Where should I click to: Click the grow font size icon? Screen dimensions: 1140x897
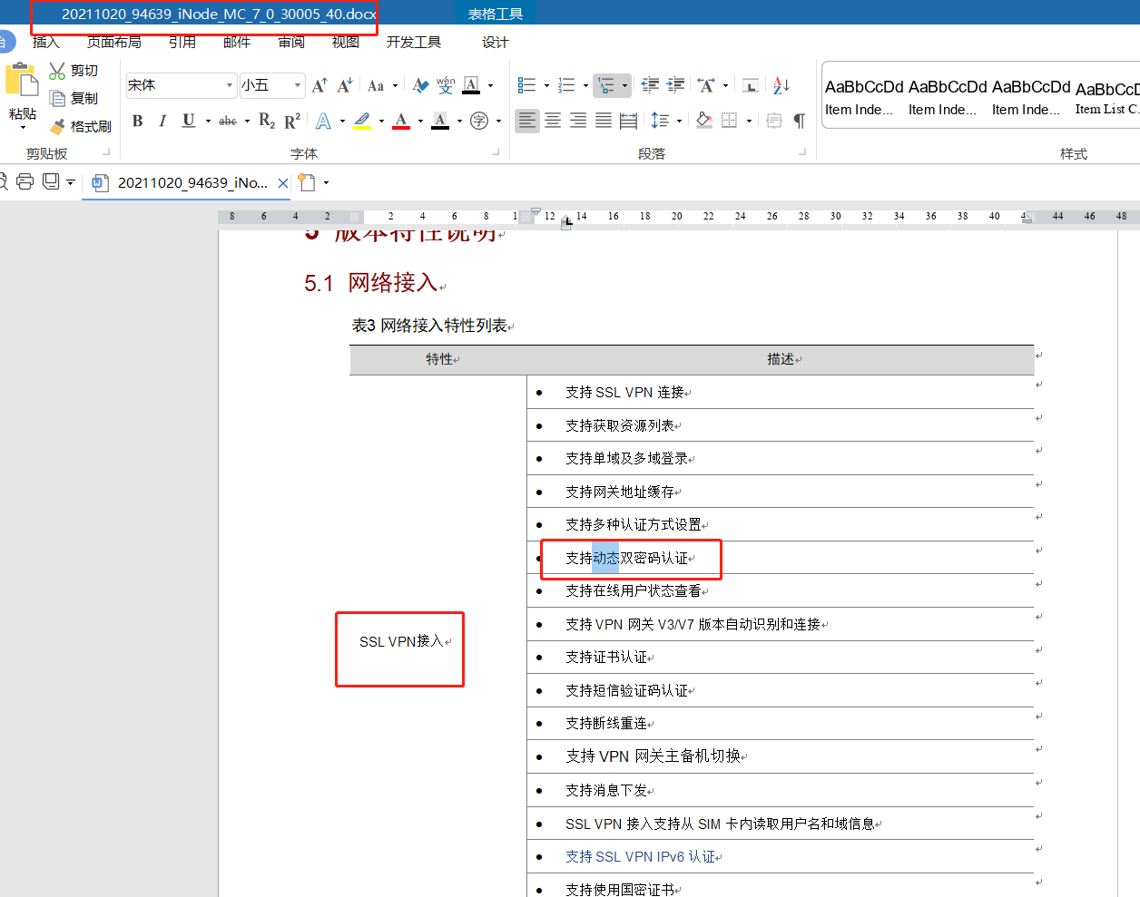point(319,85)
